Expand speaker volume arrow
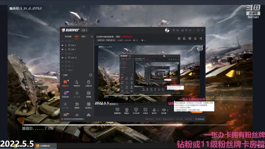265x149 pixels. (168, 110)
